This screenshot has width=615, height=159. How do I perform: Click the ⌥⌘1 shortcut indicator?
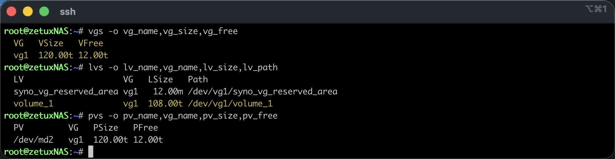coord(596,9)
